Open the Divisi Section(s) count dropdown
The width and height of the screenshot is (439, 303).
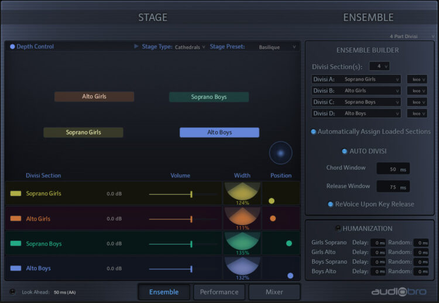pos(379,66)
